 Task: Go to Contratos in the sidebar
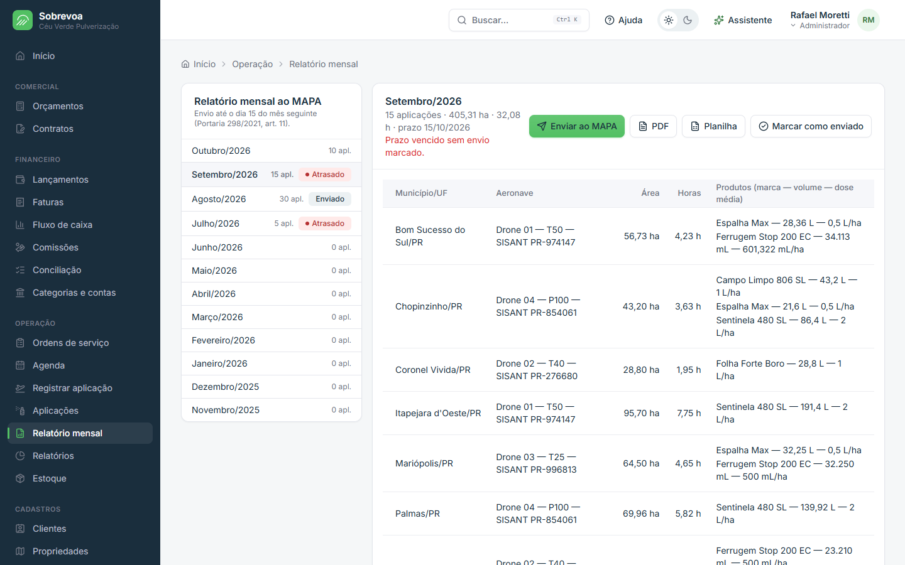pyautogui.click(x=80, y=129)
